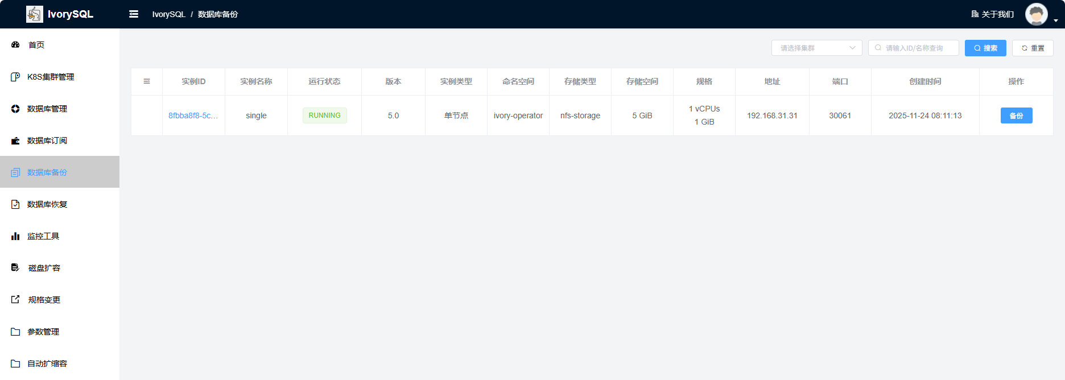Open the table column settings icon

(147, 81)
